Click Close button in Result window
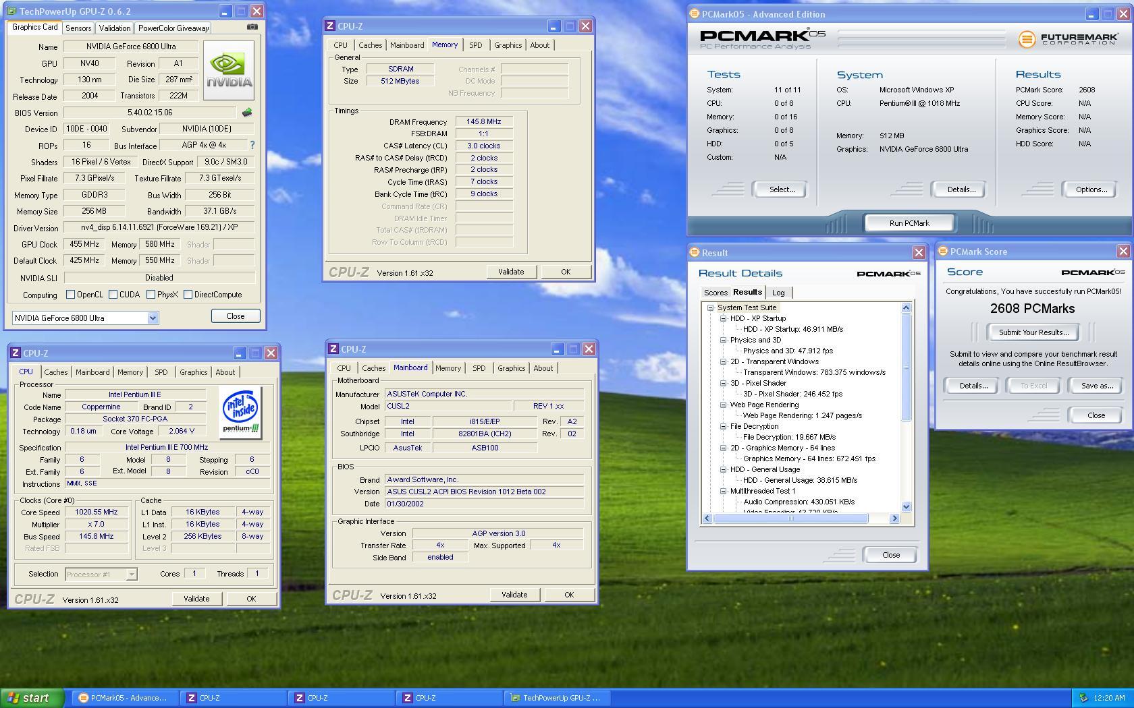1134x708 pixels. coord(891,555)
